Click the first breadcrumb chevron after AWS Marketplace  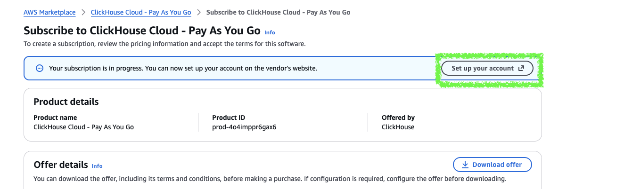[x=83, y=12]
